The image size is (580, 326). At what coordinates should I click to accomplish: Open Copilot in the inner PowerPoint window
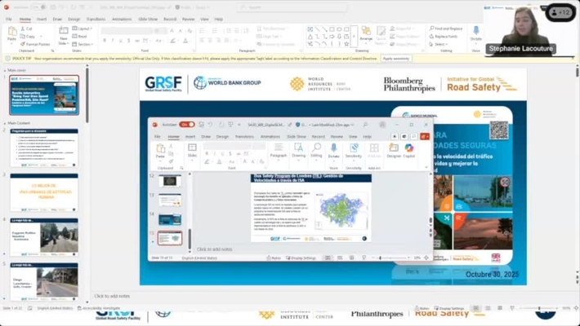pyautogui.click(x=409, y=151)
